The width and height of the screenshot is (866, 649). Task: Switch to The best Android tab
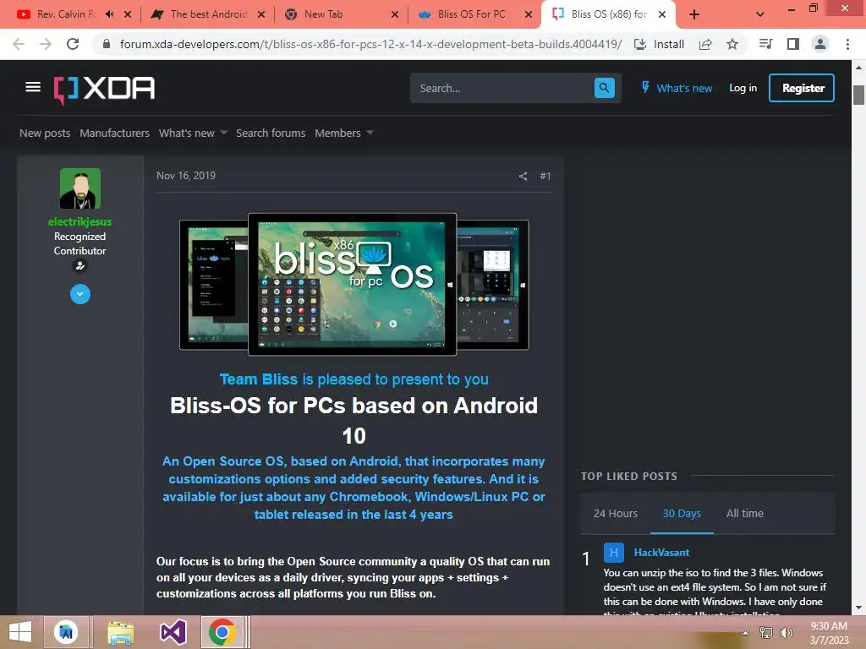pyautogui.click(x=200, y=14)
